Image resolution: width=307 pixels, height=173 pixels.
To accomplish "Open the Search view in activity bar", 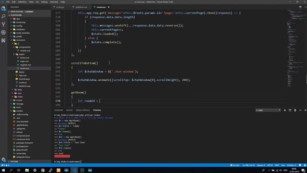I will (x=3, y=16).
